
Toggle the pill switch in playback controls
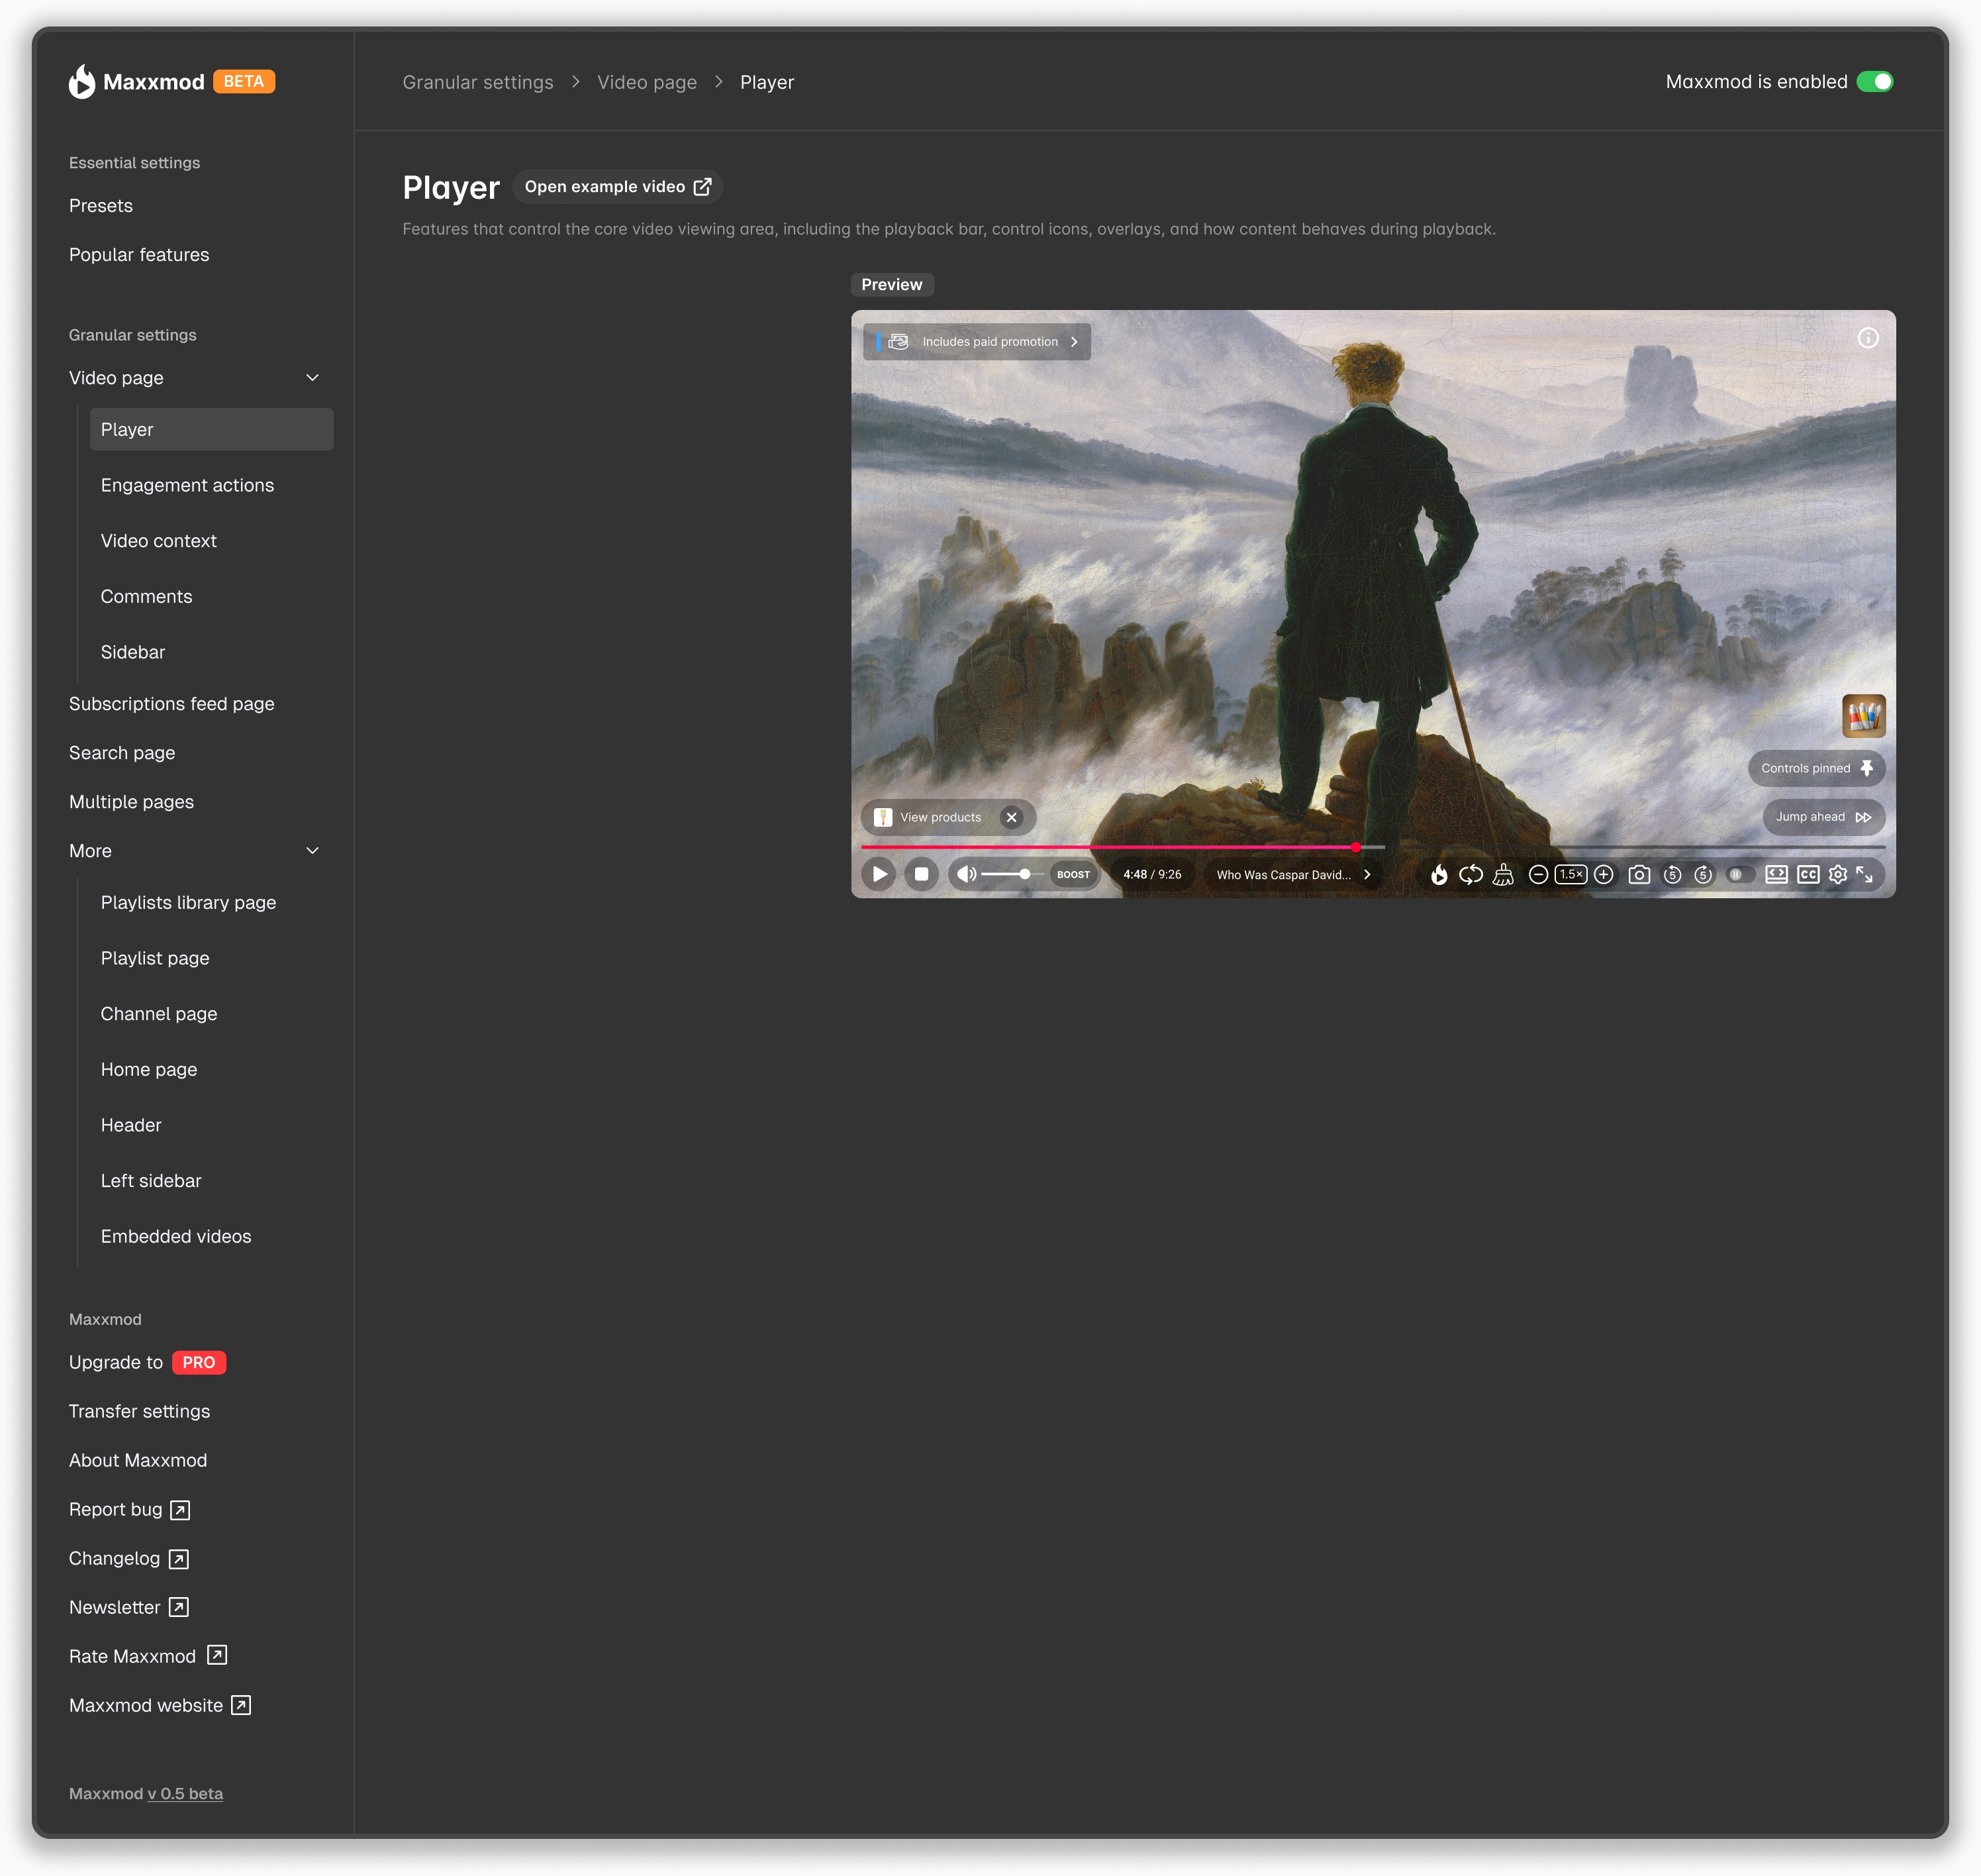tap(1739, 874)
